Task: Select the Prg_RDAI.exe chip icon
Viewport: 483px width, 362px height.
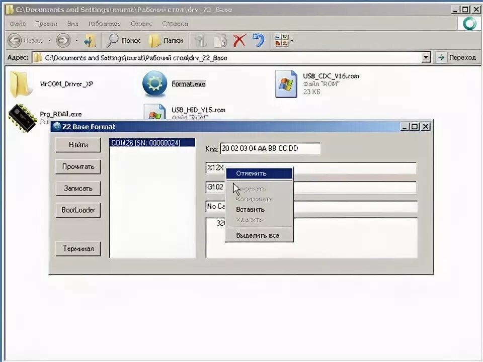Action: pos(22,118)
